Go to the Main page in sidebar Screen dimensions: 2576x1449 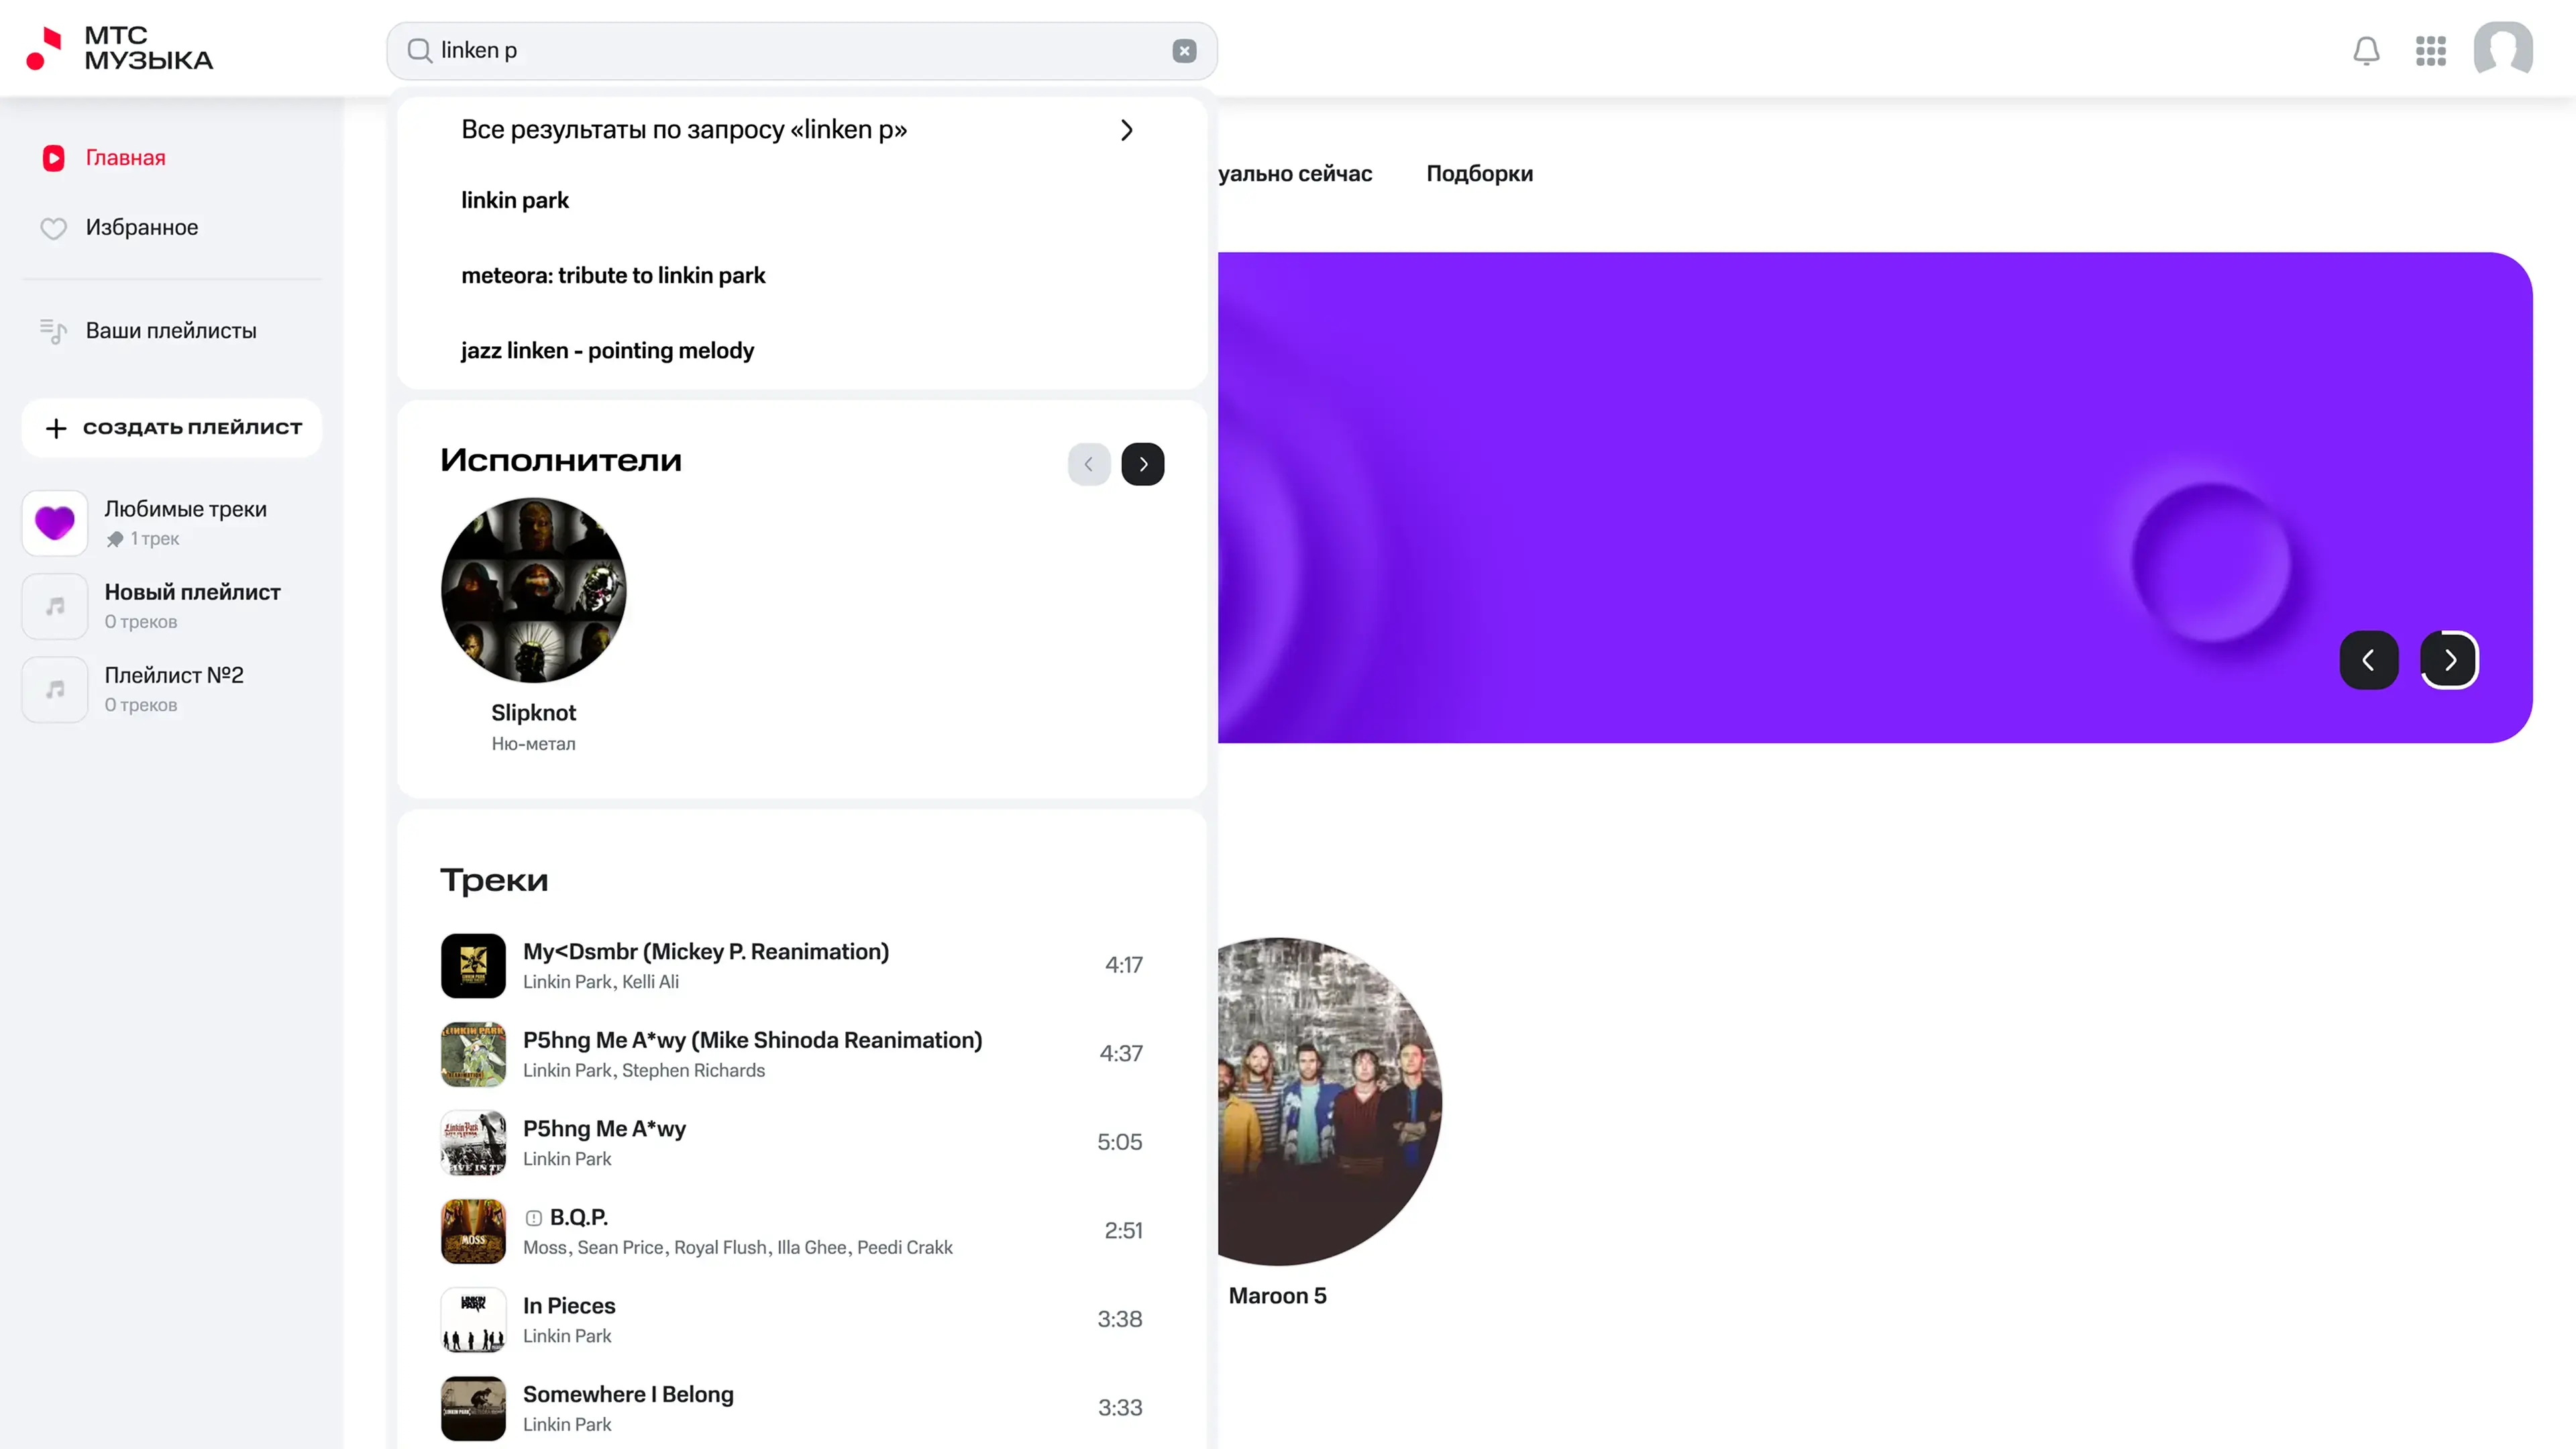tap(125, 158)
